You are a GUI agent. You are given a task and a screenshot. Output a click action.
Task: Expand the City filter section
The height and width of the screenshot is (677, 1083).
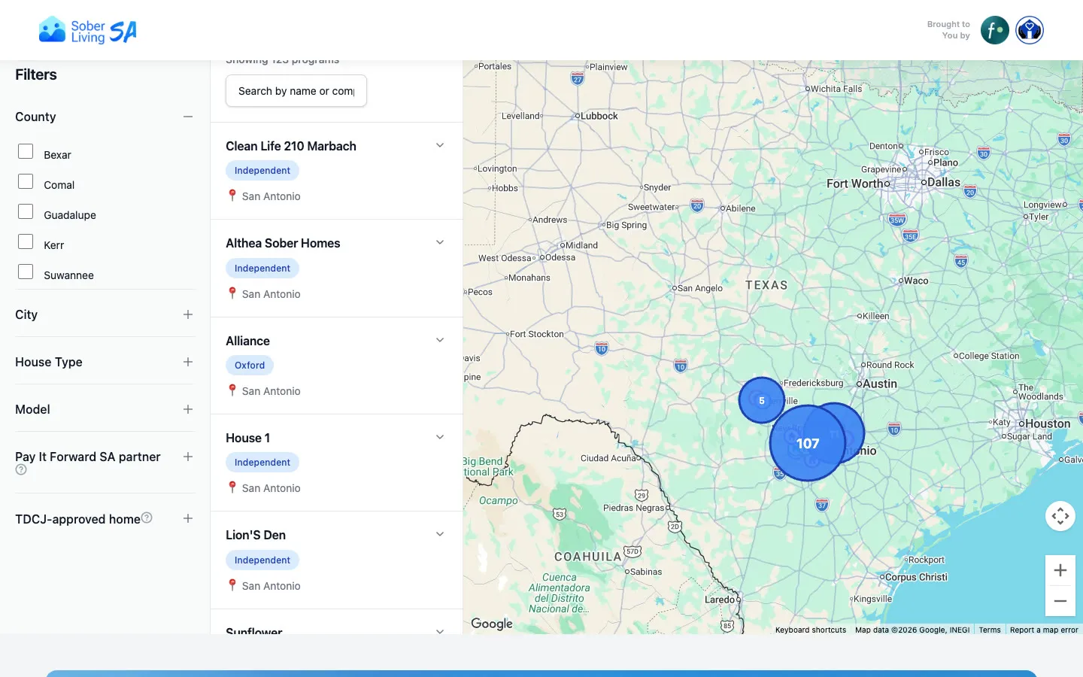pyautogui.click(x=188, y=314)
